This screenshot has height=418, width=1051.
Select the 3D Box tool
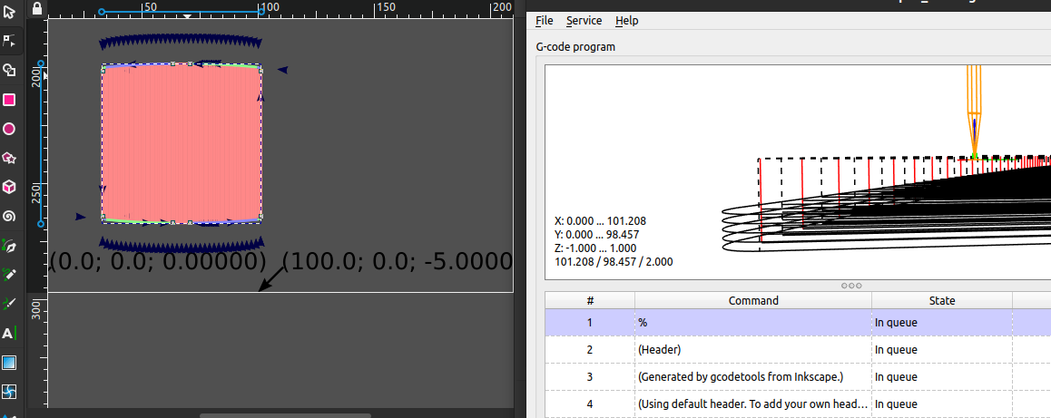pos(9,187)
